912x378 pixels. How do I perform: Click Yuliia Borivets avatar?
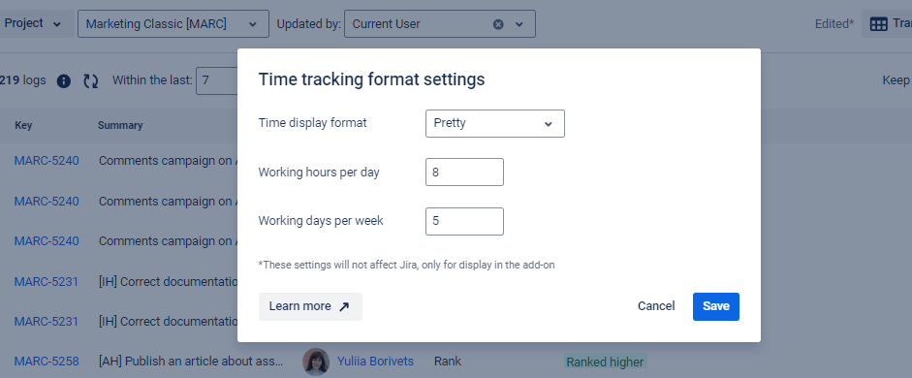tap(316, 362)
